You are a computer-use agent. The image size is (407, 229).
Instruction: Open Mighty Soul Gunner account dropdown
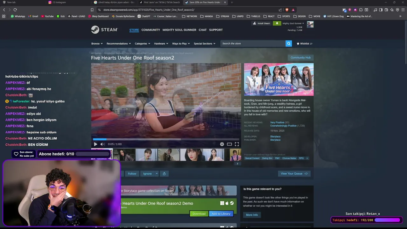pos(293,23)
